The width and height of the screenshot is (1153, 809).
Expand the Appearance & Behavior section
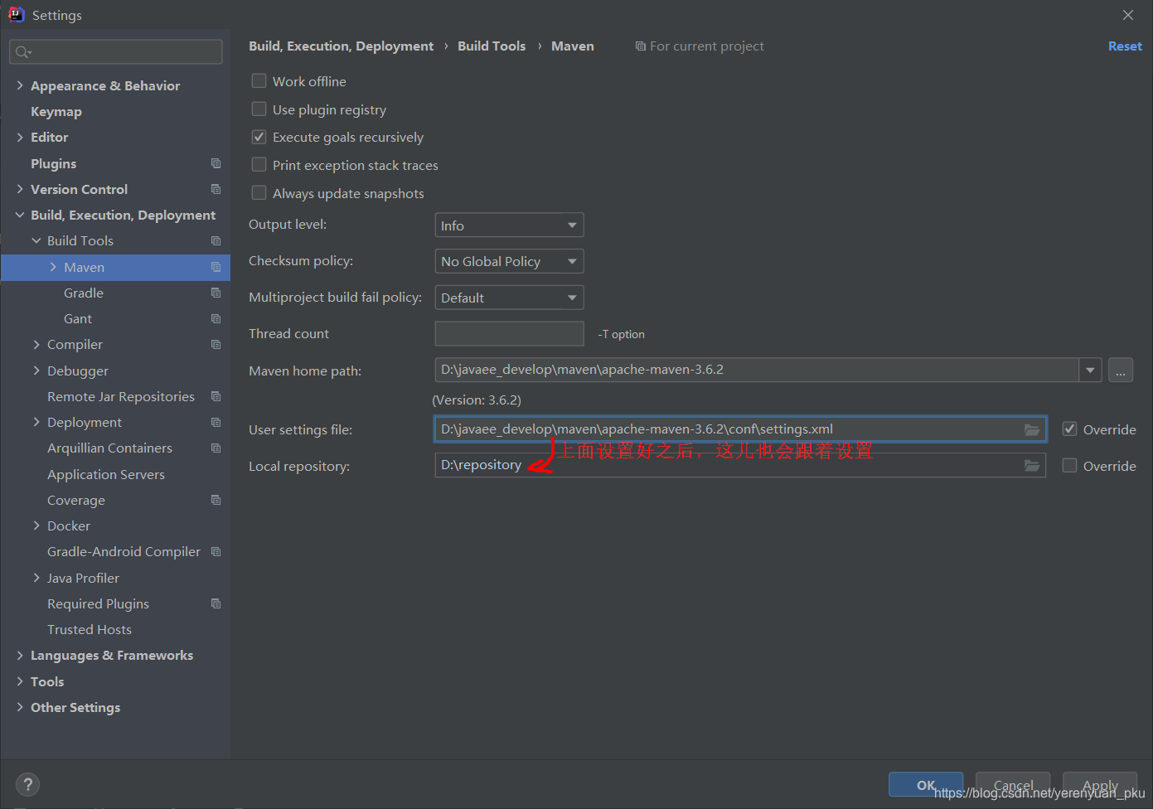[x=20, y=85]
